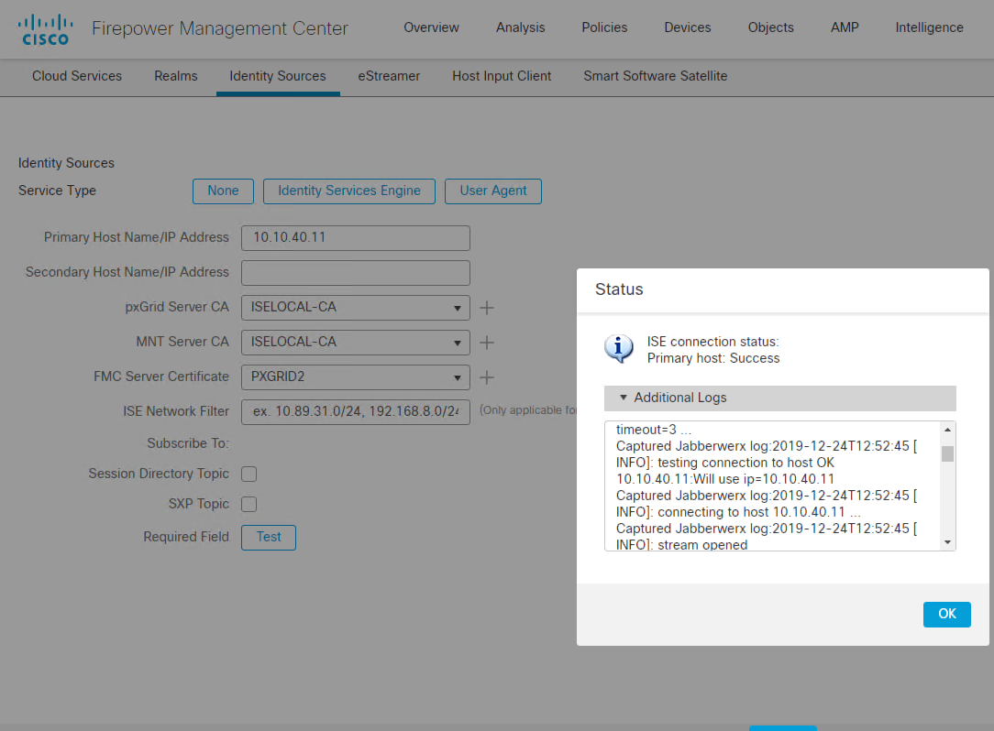
Task: Click the logs scrollbar up arrow
Action: tap(948, 431)
